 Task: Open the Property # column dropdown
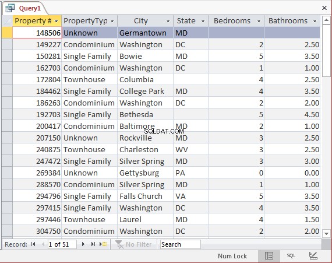pos(56,21)
